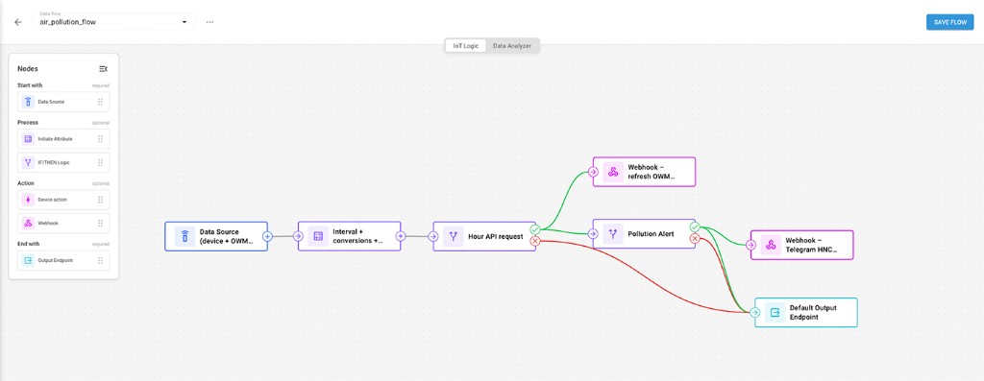The width and height of the screenshot is (984, 381).
Task: Click the drag handle beside Webhook in panel
Action: tap(100, 223)
